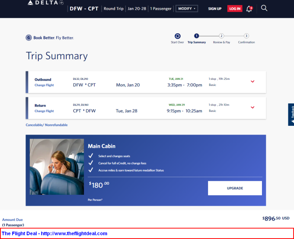
Task: Click the 1 Passenger header label
Action: pos(161,9)
